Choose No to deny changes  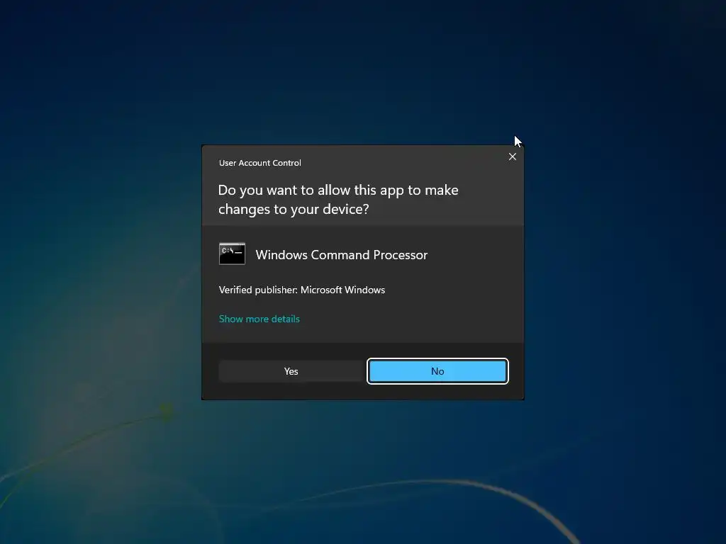(437, 371)
